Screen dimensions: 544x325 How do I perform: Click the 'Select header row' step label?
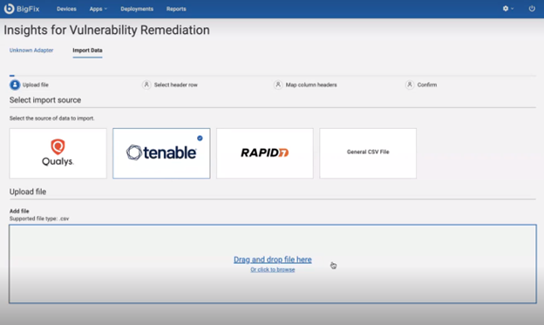coord(175,85)
